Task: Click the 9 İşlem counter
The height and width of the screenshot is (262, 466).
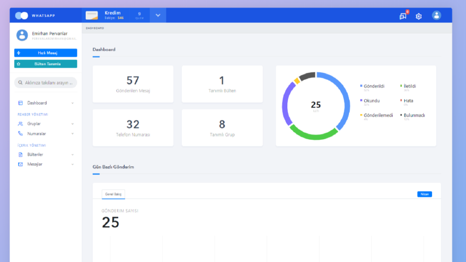Action: point(139,15)
